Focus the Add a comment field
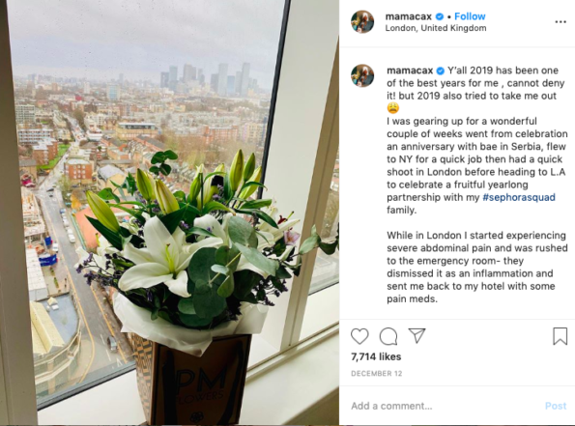 pyautogui.click(x=444, y=406)
